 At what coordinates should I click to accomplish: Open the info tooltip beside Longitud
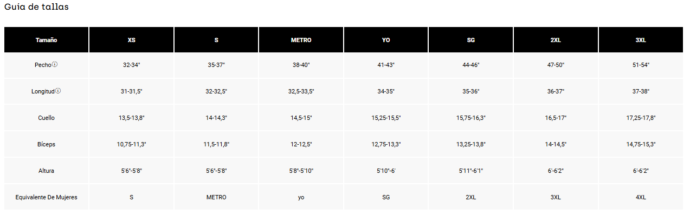click(58, 91)
